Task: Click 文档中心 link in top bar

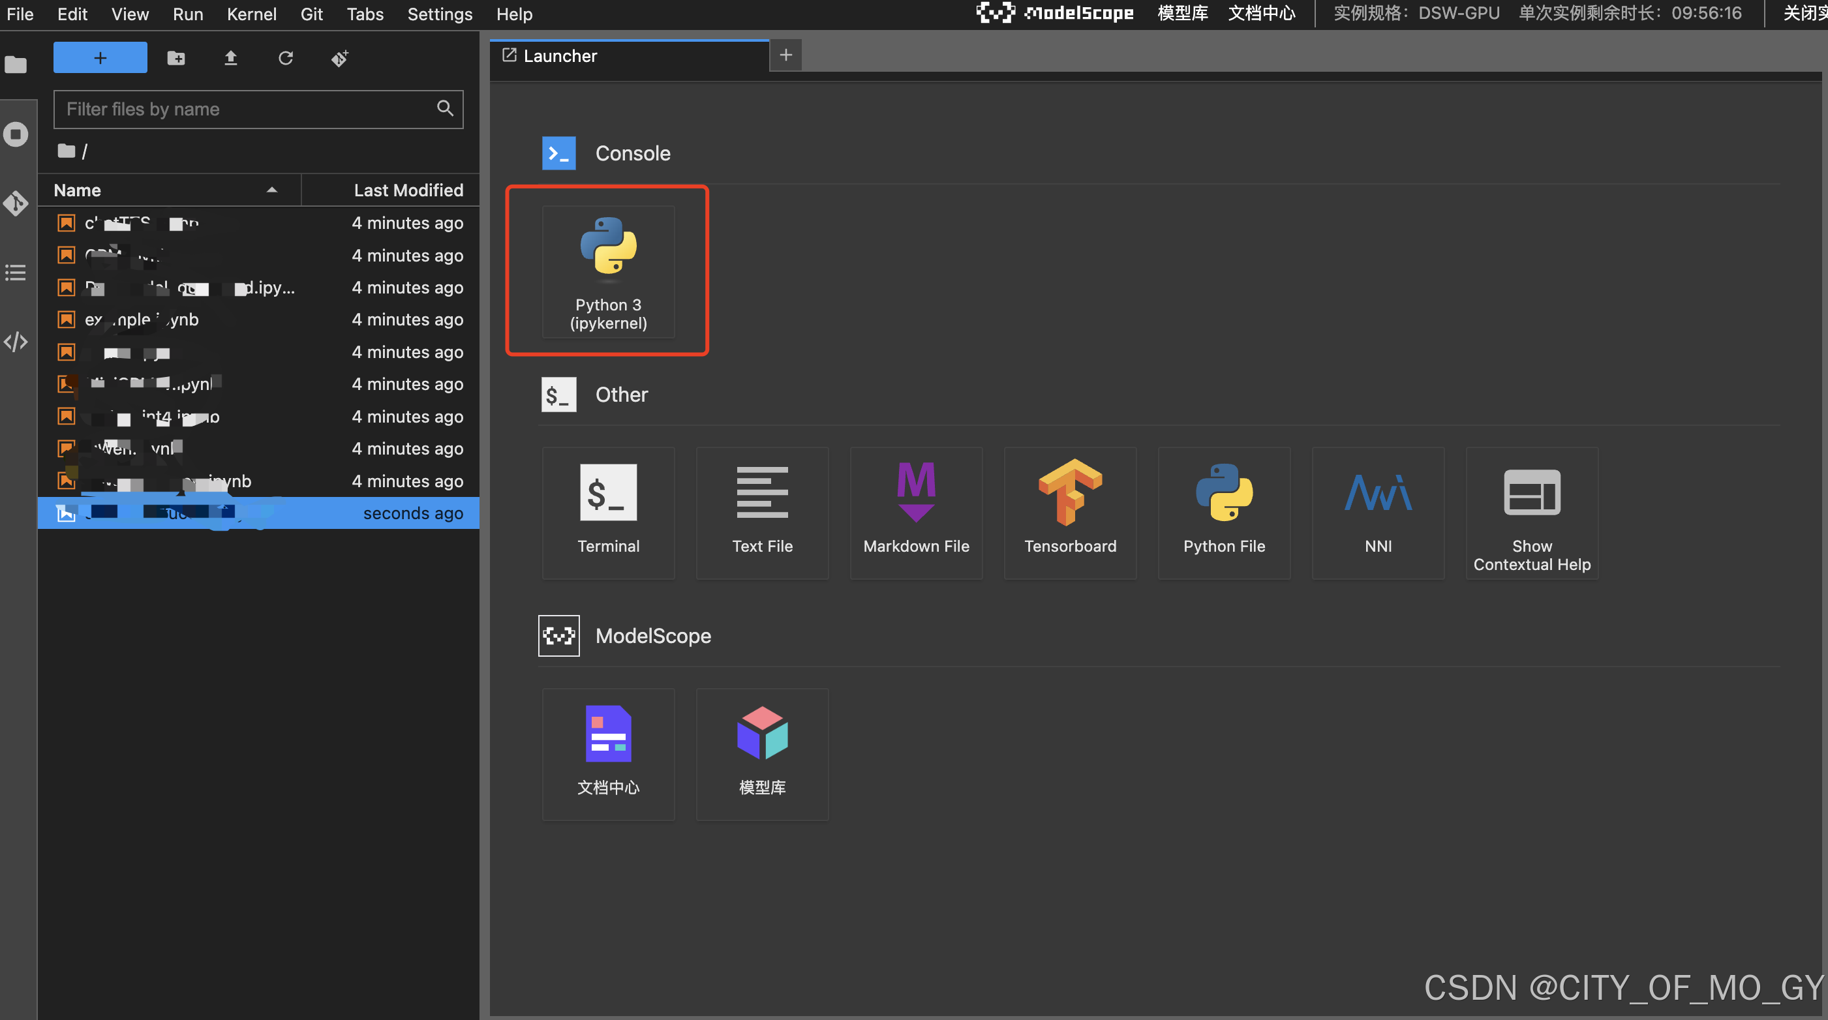Action: (1262, 14)
